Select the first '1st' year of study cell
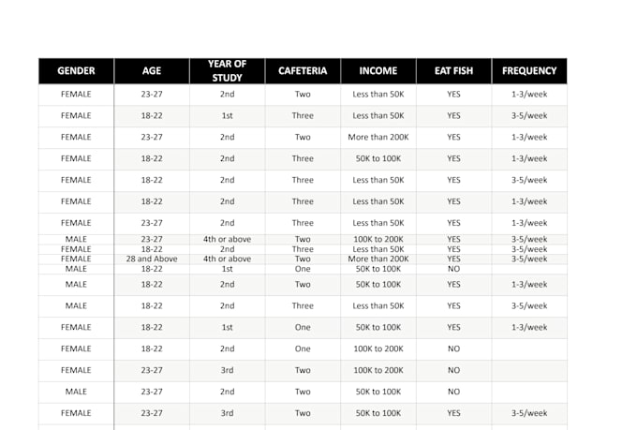The height and width of the screenshot is (430, 637). 227,115
